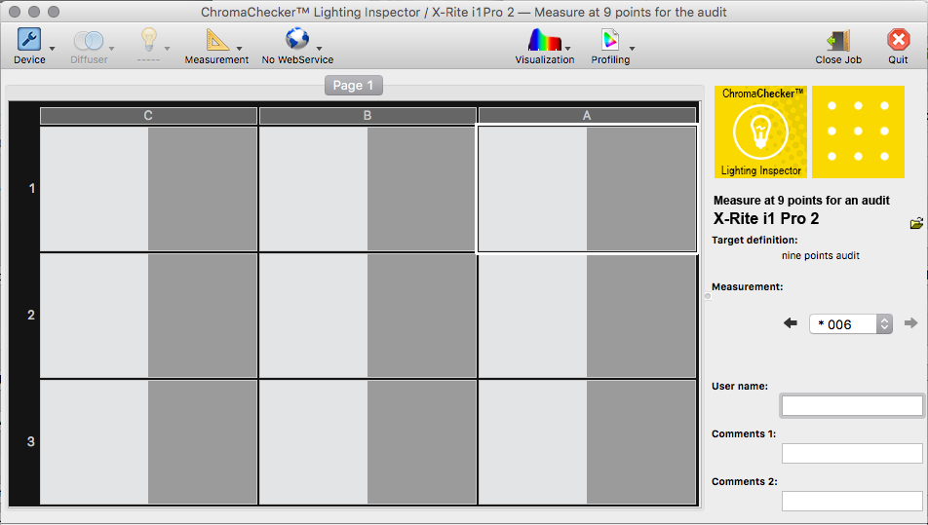Viewport: 928px width, 525px height.
Task: Click the Comments 1 input field
Action: 852,454
